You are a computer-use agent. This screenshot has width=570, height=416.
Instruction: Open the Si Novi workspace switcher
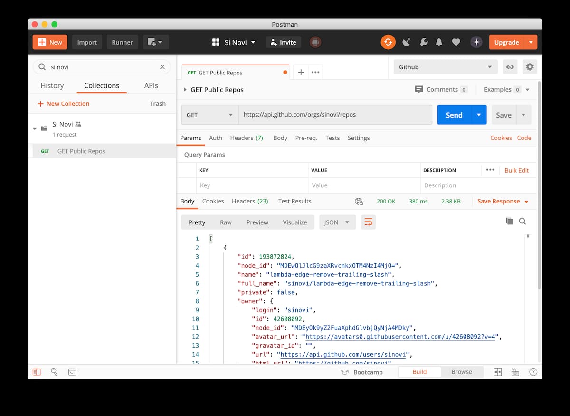(234, 42)
